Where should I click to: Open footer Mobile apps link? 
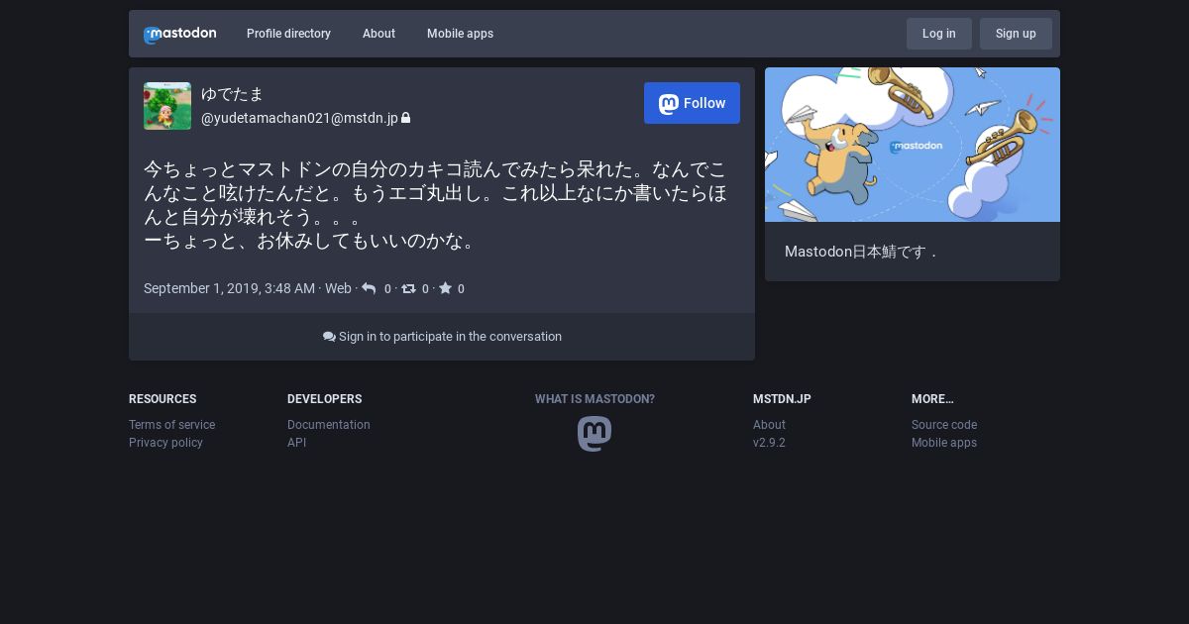coord(944,443)
